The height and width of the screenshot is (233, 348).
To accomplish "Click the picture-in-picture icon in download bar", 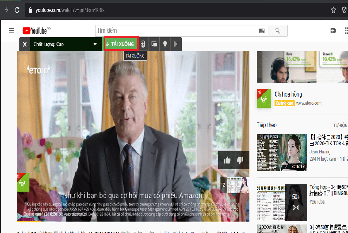I will coord(154,44).
